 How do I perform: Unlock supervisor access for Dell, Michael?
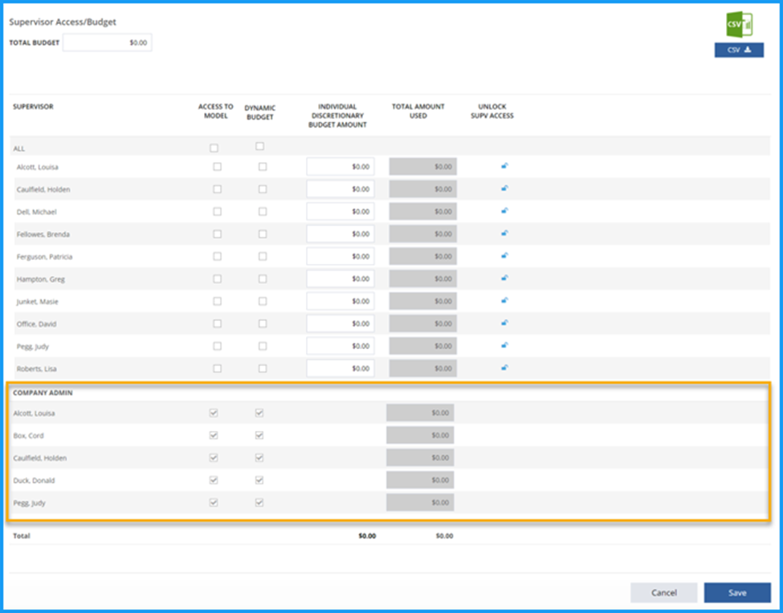click(504, 211)
